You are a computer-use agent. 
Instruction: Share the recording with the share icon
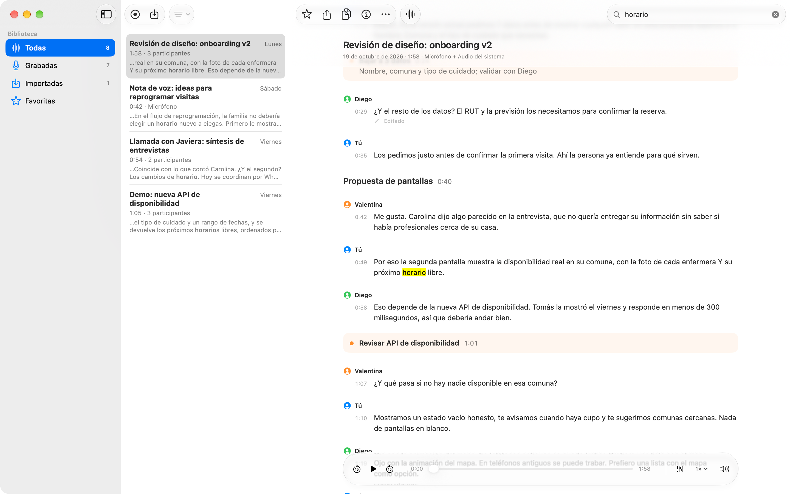pyautogui.click(x=327, y=14)
